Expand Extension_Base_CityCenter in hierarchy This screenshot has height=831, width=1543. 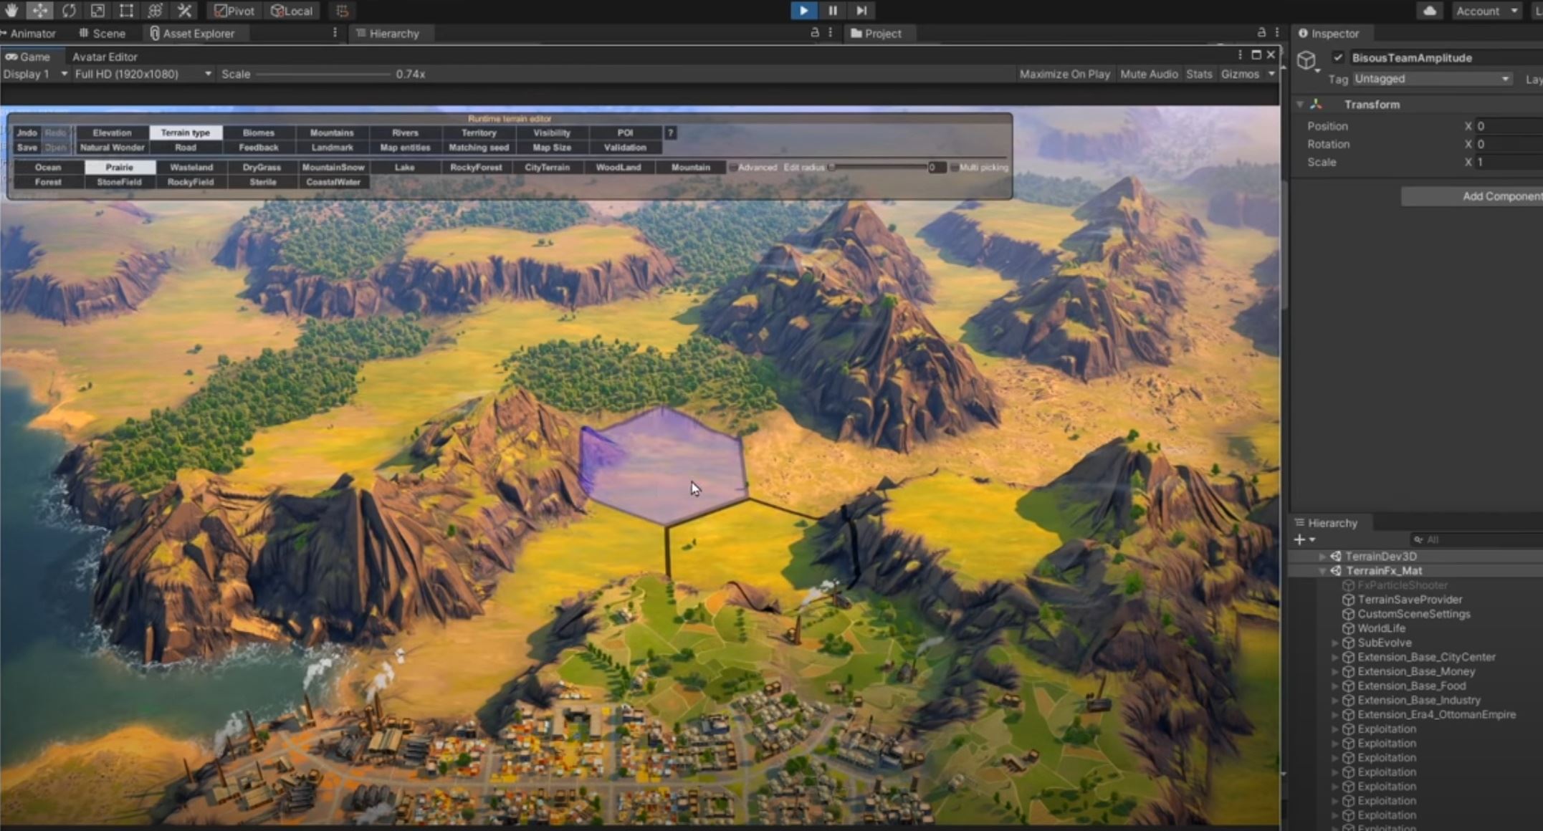coord(1334,657)
